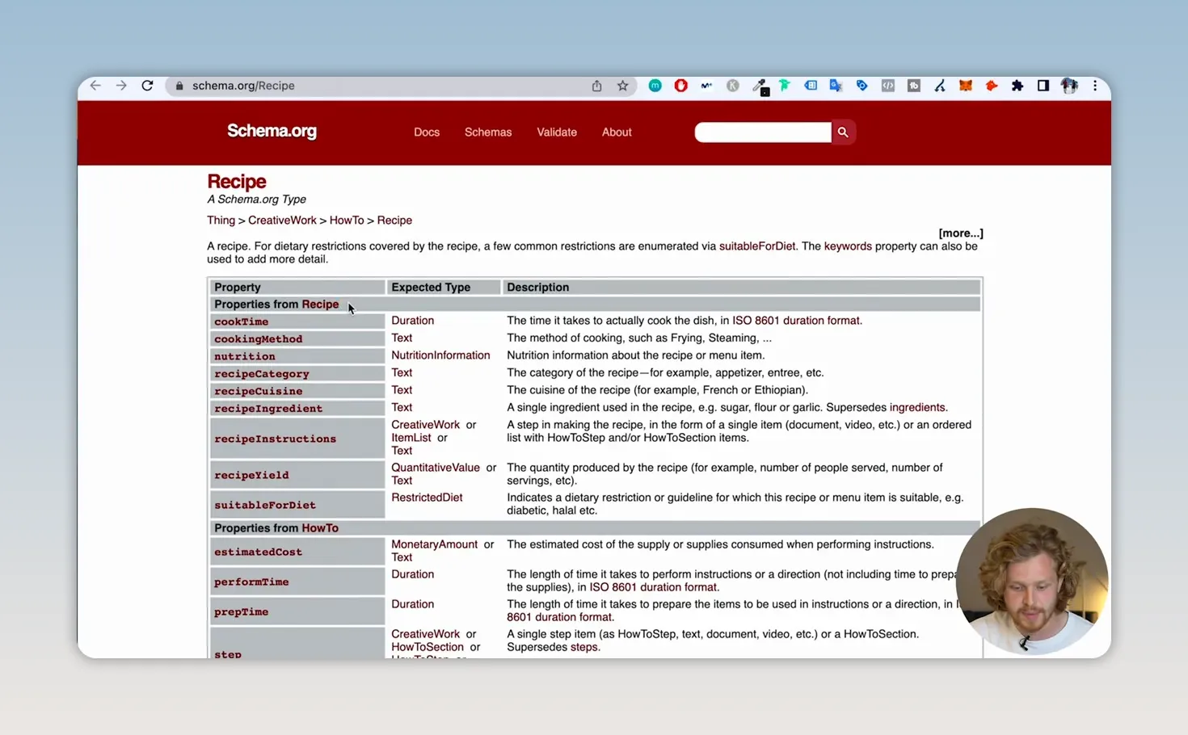Click HowTo link in 'Properties from HowTo' header

pos(320,528)
